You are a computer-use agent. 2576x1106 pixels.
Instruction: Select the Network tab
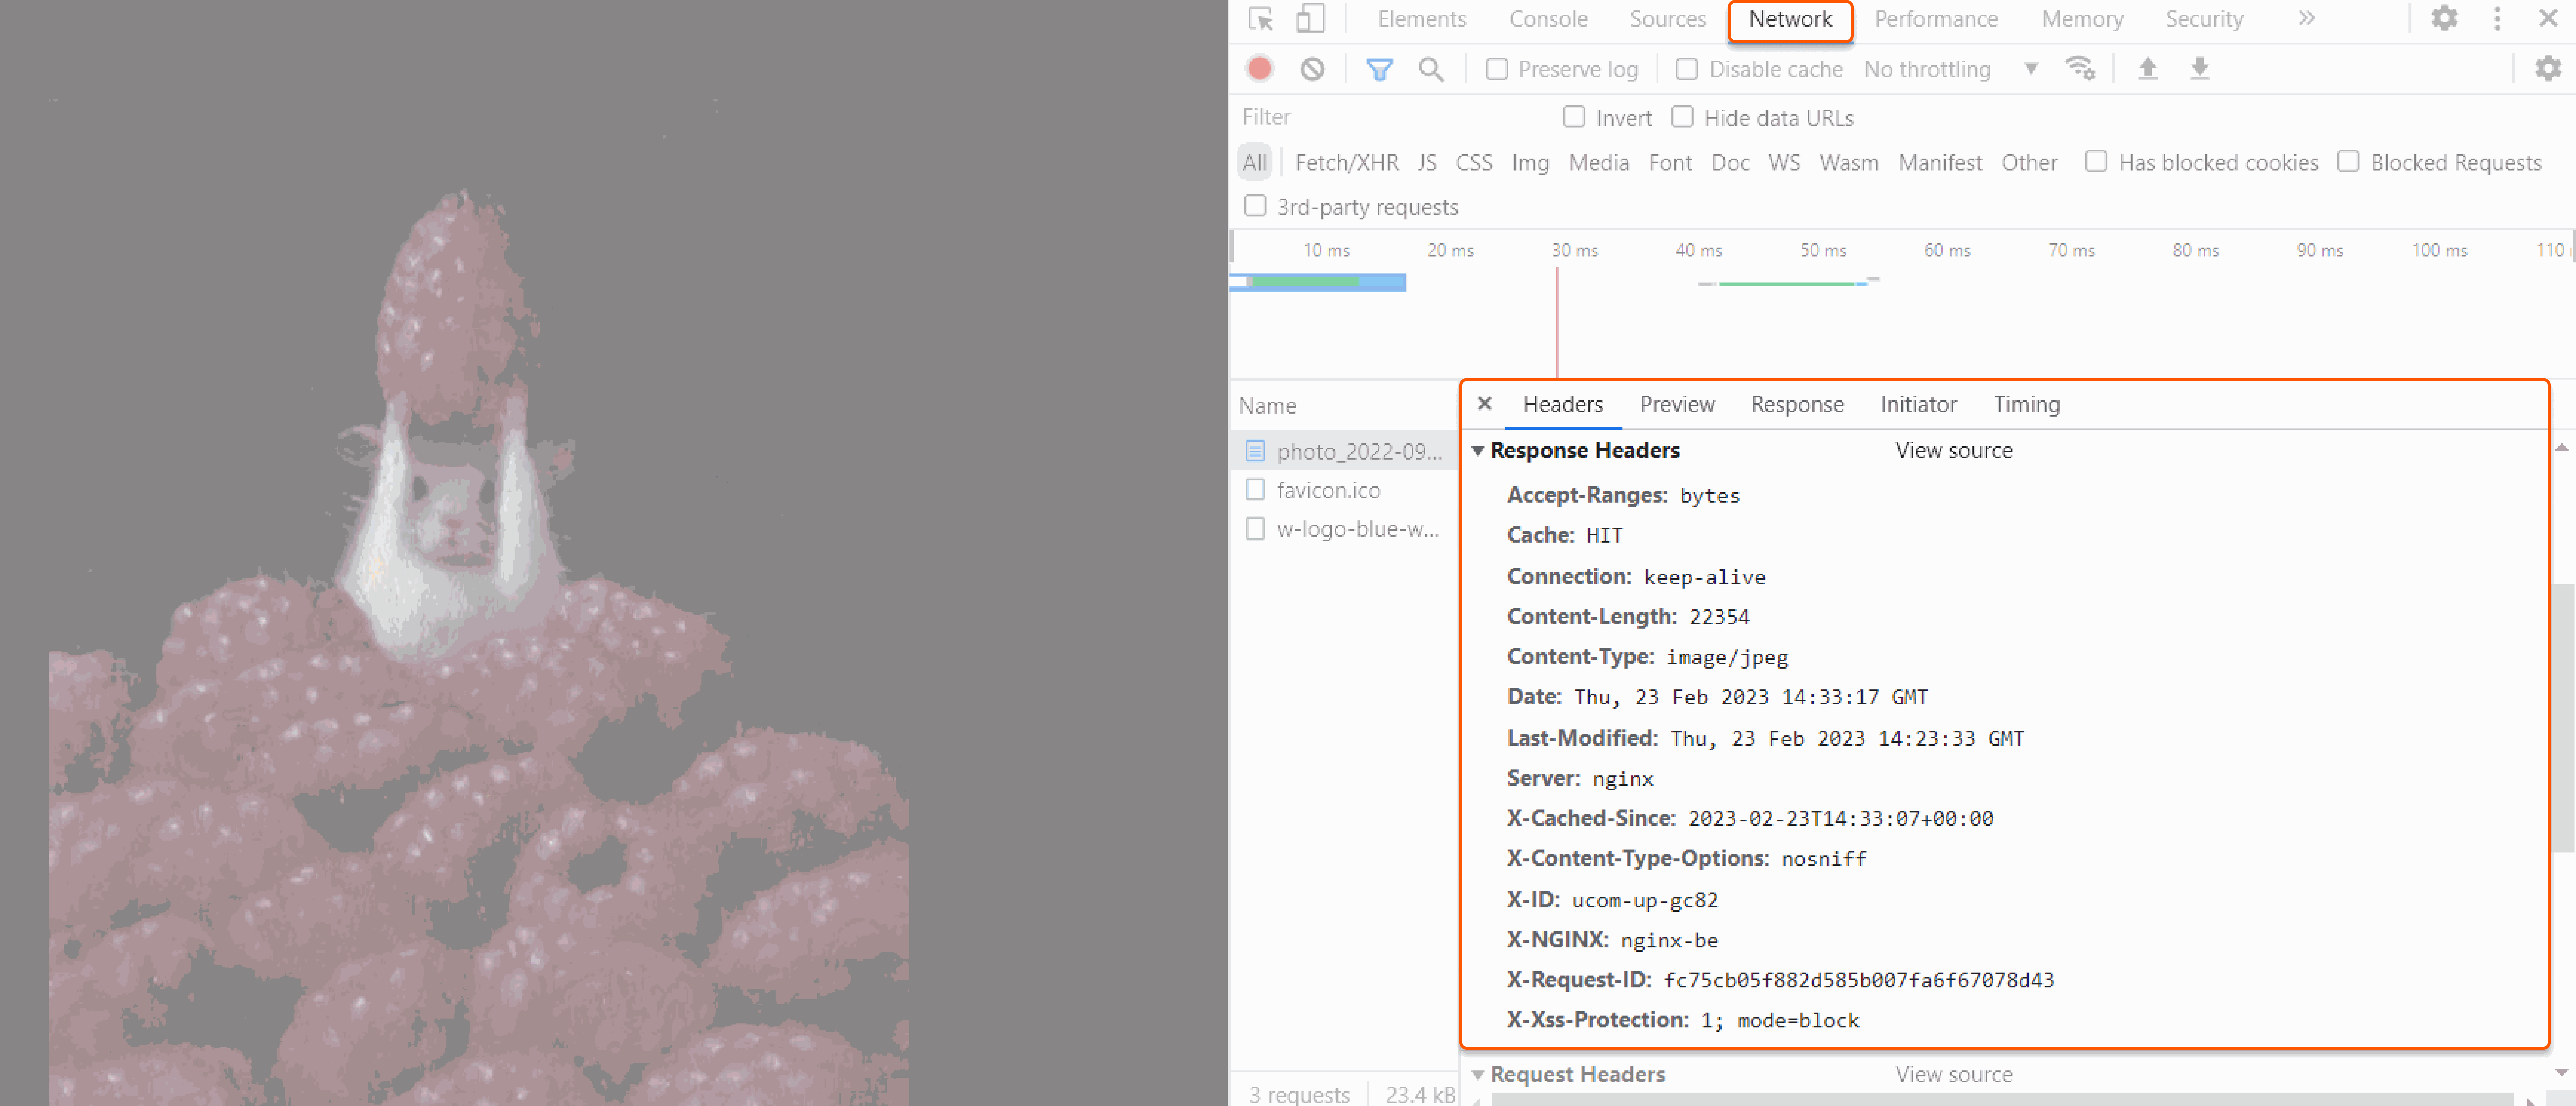pyautogui.click(x=1790, y=20)
